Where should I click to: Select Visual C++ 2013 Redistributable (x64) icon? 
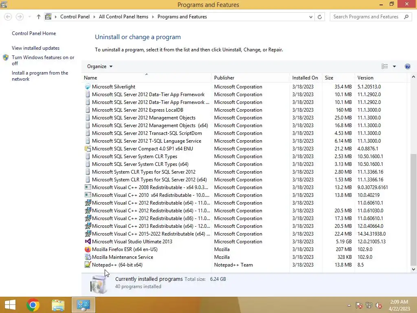88,226
